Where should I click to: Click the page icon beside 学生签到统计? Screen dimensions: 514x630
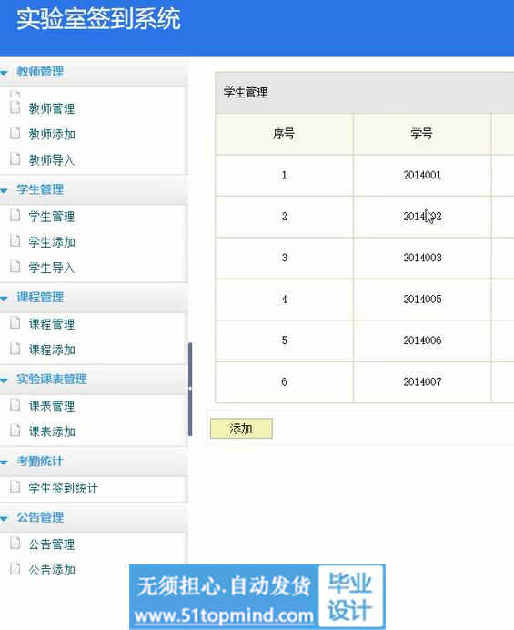(15, 487)
